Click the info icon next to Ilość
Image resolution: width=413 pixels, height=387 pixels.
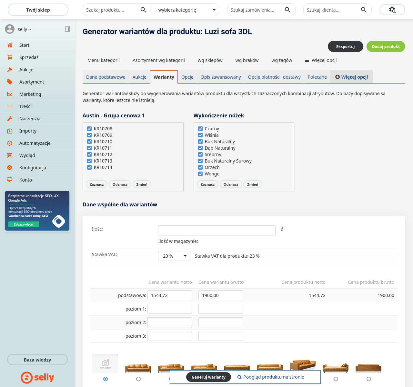[x=282, y=229]
